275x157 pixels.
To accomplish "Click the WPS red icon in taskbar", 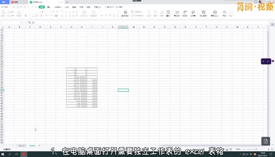I will (24, 154).
